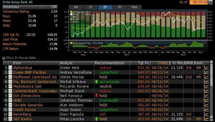
Task: Select analyst name Dieter Hein
Action: [x=70, y=68]
